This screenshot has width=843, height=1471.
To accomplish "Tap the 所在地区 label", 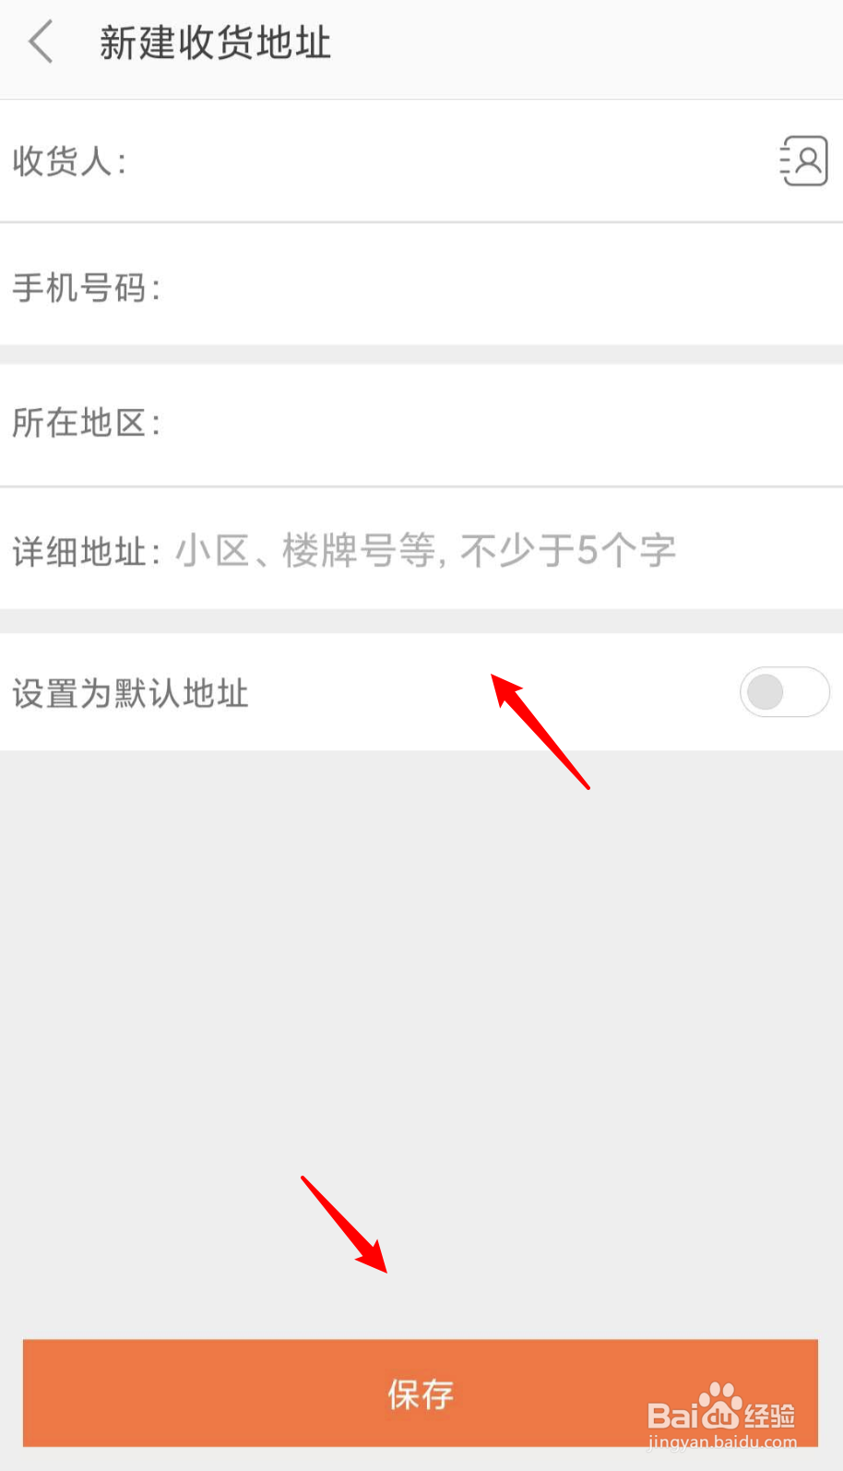I will 86,424.
